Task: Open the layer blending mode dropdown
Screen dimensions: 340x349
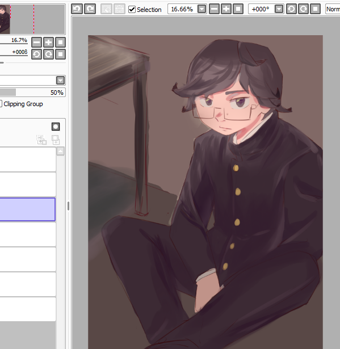Action: point(61,81)
